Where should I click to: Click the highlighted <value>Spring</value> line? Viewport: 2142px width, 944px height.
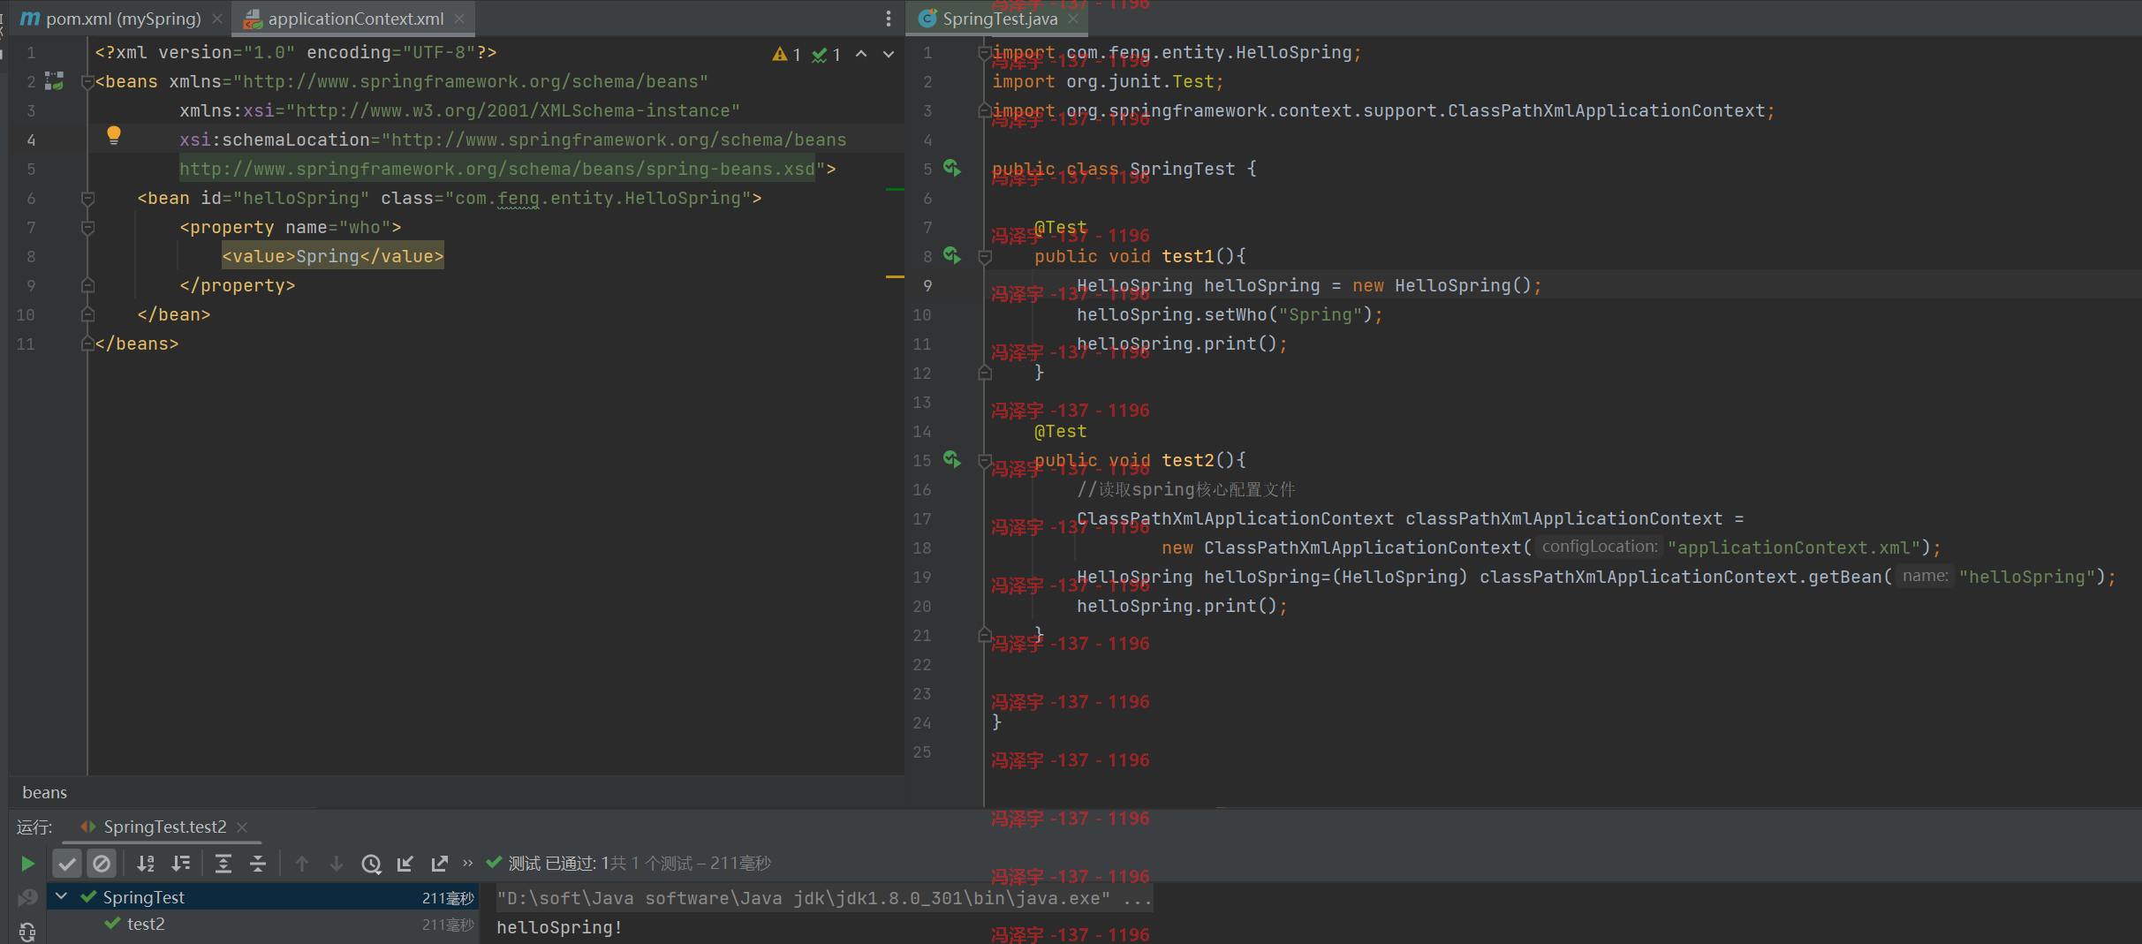point(333,256)
